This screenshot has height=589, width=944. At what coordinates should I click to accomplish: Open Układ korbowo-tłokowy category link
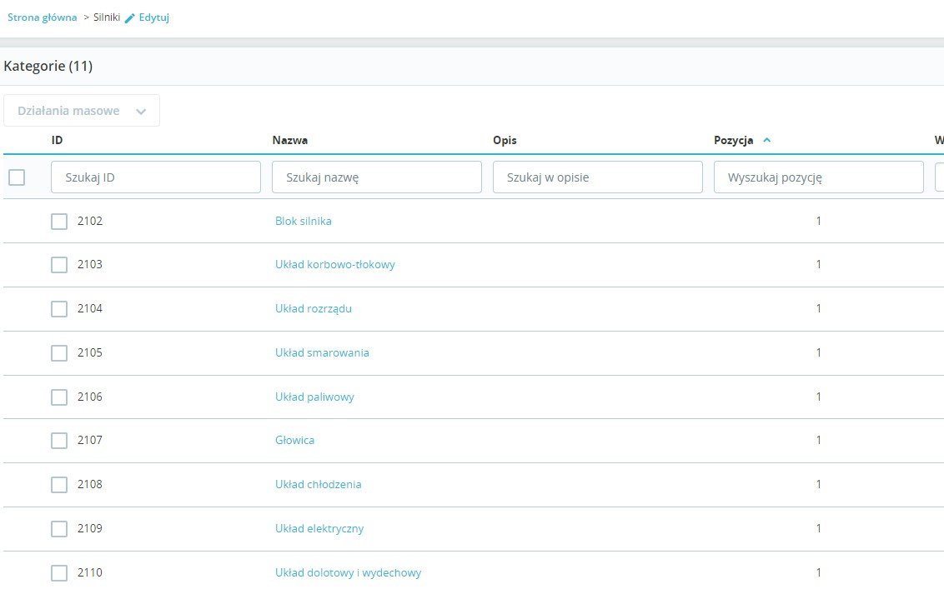(x=335, y=265)
